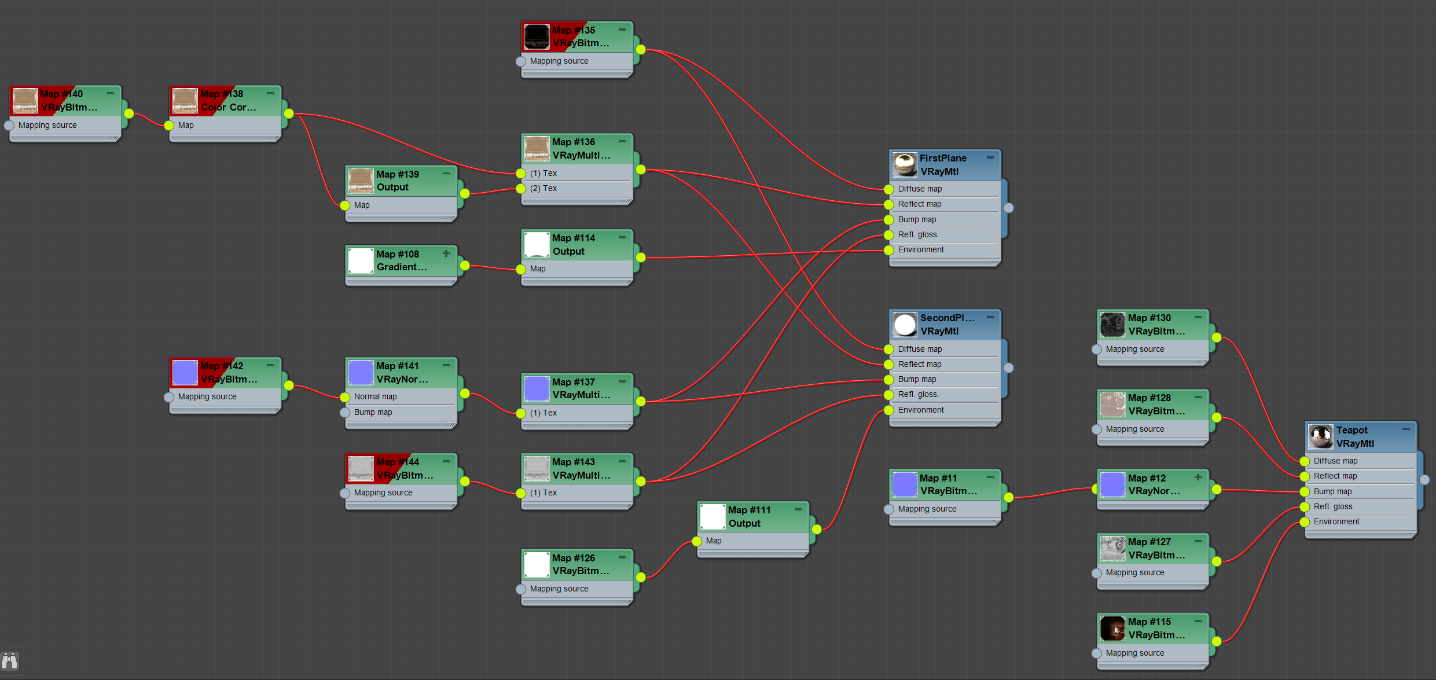
Task: Click the Map #142 blue normal swatch
Action: [x=185, y=372]
